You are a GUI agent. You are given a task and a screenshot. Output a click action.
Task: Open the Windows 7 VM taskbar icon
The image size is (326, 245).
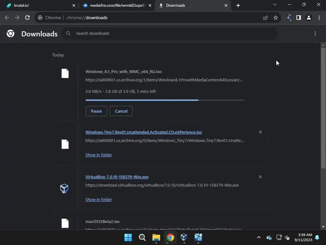(x=198, y=237)
